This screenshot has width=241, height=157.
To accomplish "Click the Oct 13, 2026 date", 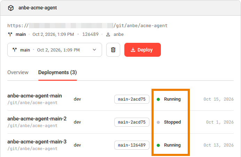I will point(219,145).
